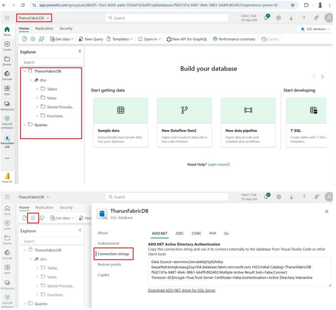336x310 pixels.
Task: Open the downloads icon in the header
Action: click(291, 17)
